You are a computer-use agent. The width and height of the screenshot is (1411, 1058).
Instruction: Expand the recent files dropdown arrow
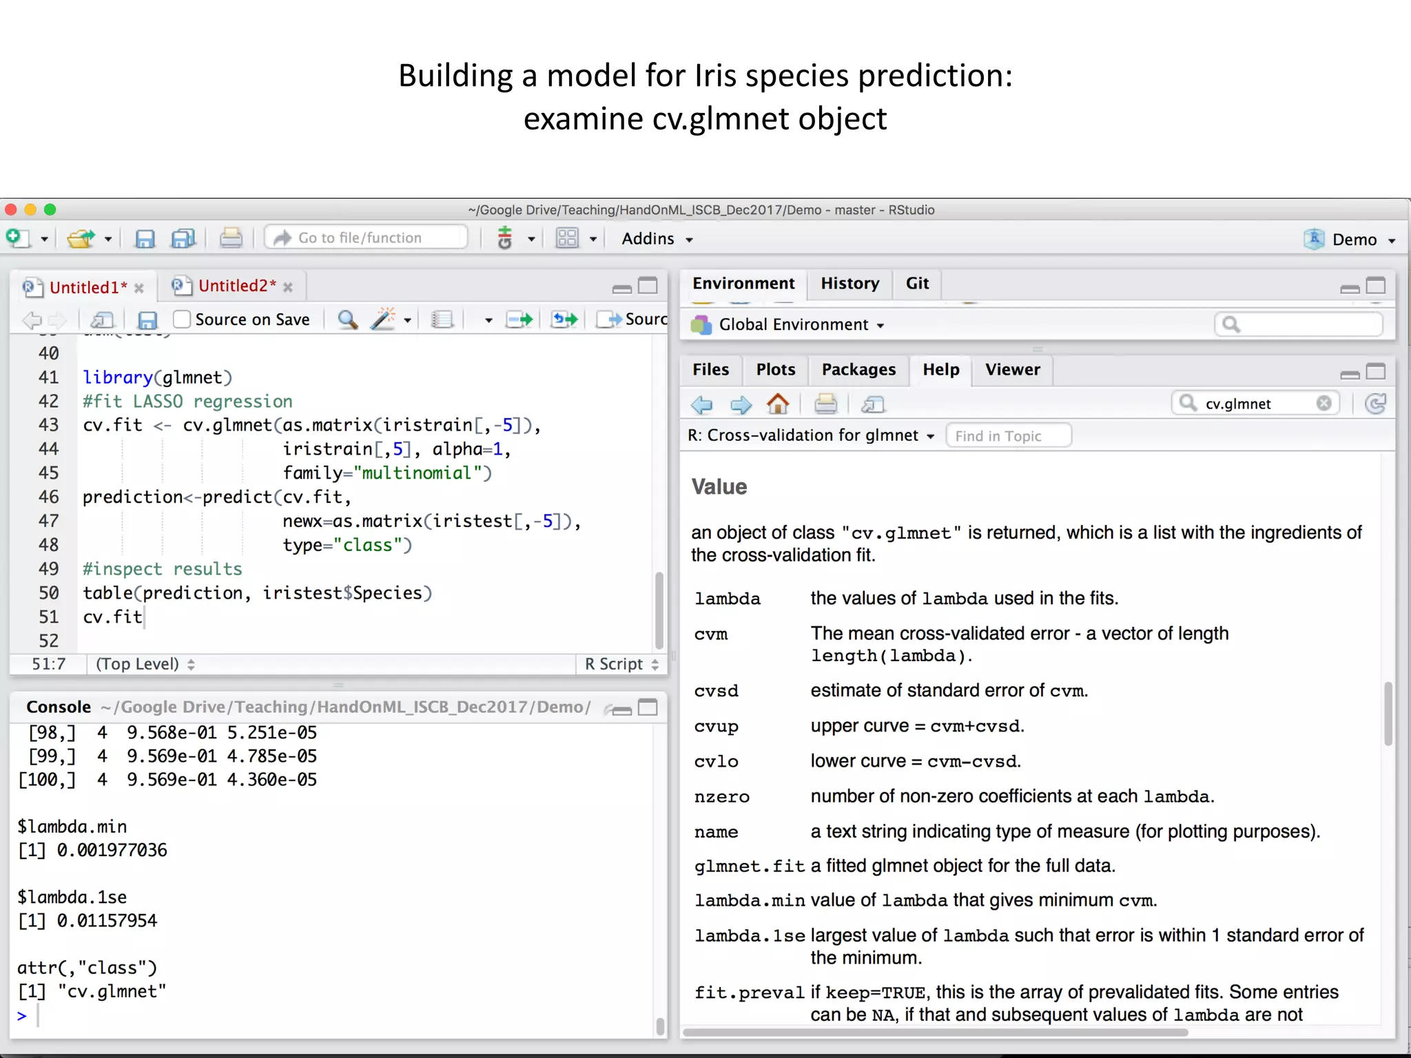(x=108, y=240)
